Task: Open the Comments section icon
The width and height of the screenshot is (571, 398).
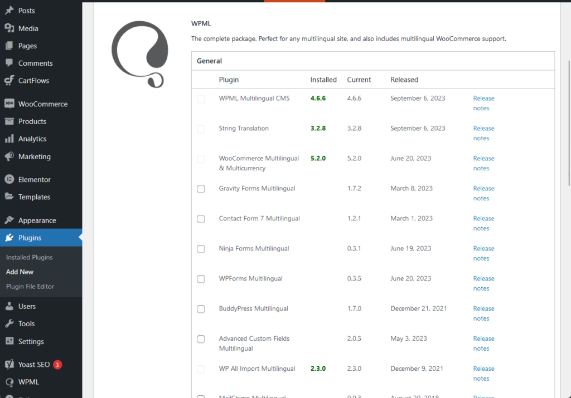Action: (10, 63)
